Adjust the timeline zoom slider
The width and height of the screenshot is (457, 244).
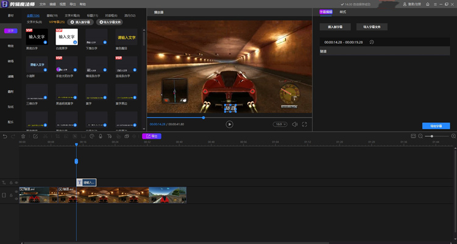coord(432,136)
